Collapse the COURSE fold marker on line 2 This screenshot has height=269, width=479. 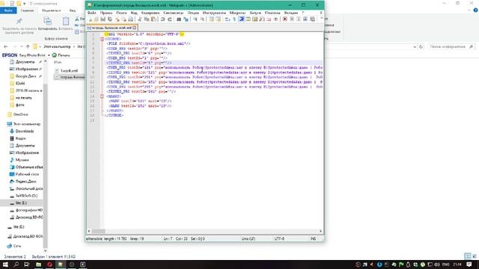coord(102,39)
